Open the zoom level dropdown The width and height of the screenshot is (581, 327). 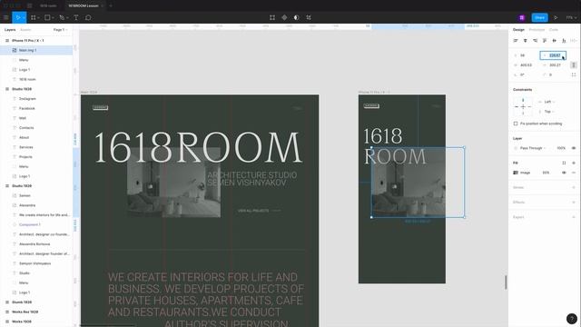click(570, 17)
